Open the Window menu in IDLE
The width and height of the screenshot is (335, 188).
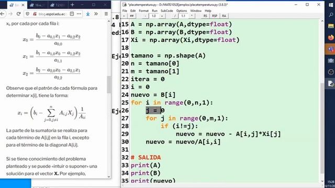coord(196,10)
